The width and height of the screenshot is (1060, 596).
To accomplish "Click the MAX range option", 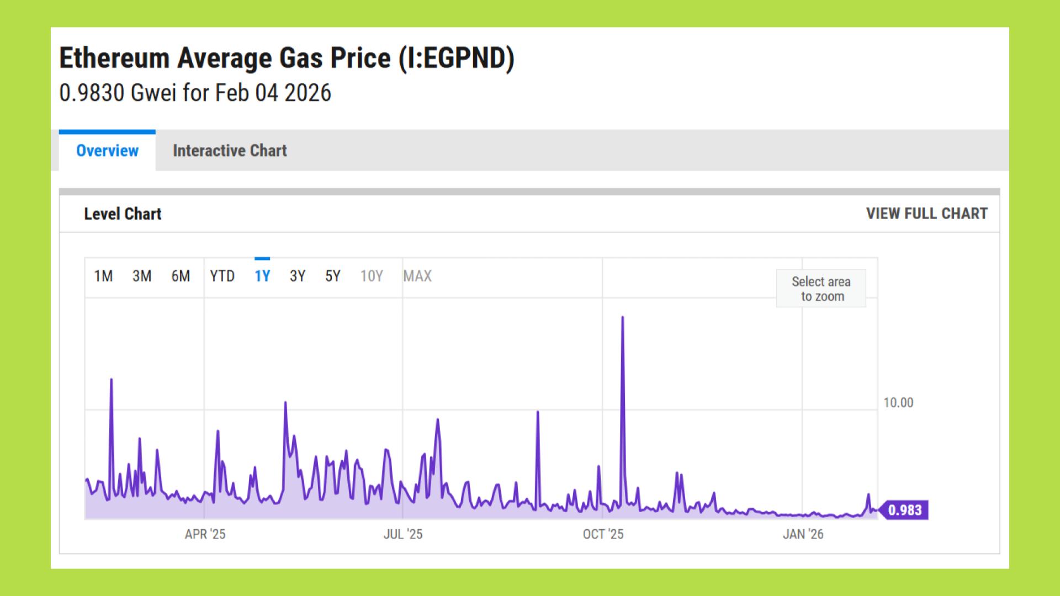I will [417, 276].
